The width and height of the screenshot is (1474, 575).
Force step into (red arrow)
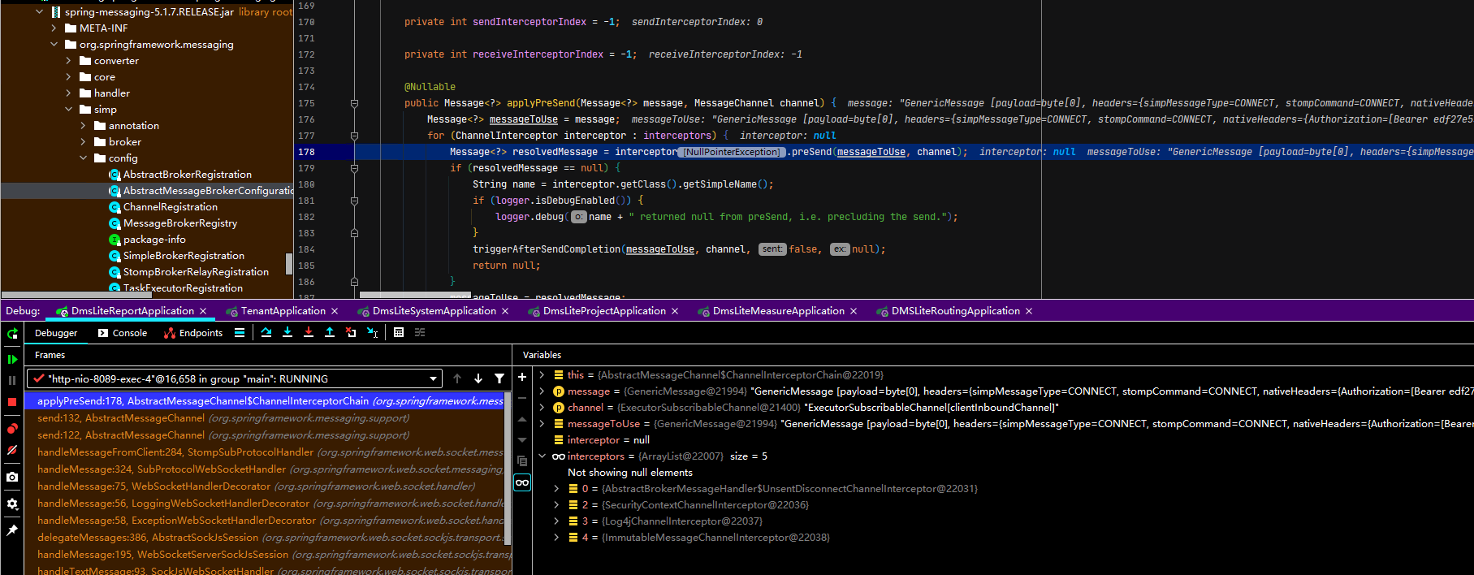309,332
